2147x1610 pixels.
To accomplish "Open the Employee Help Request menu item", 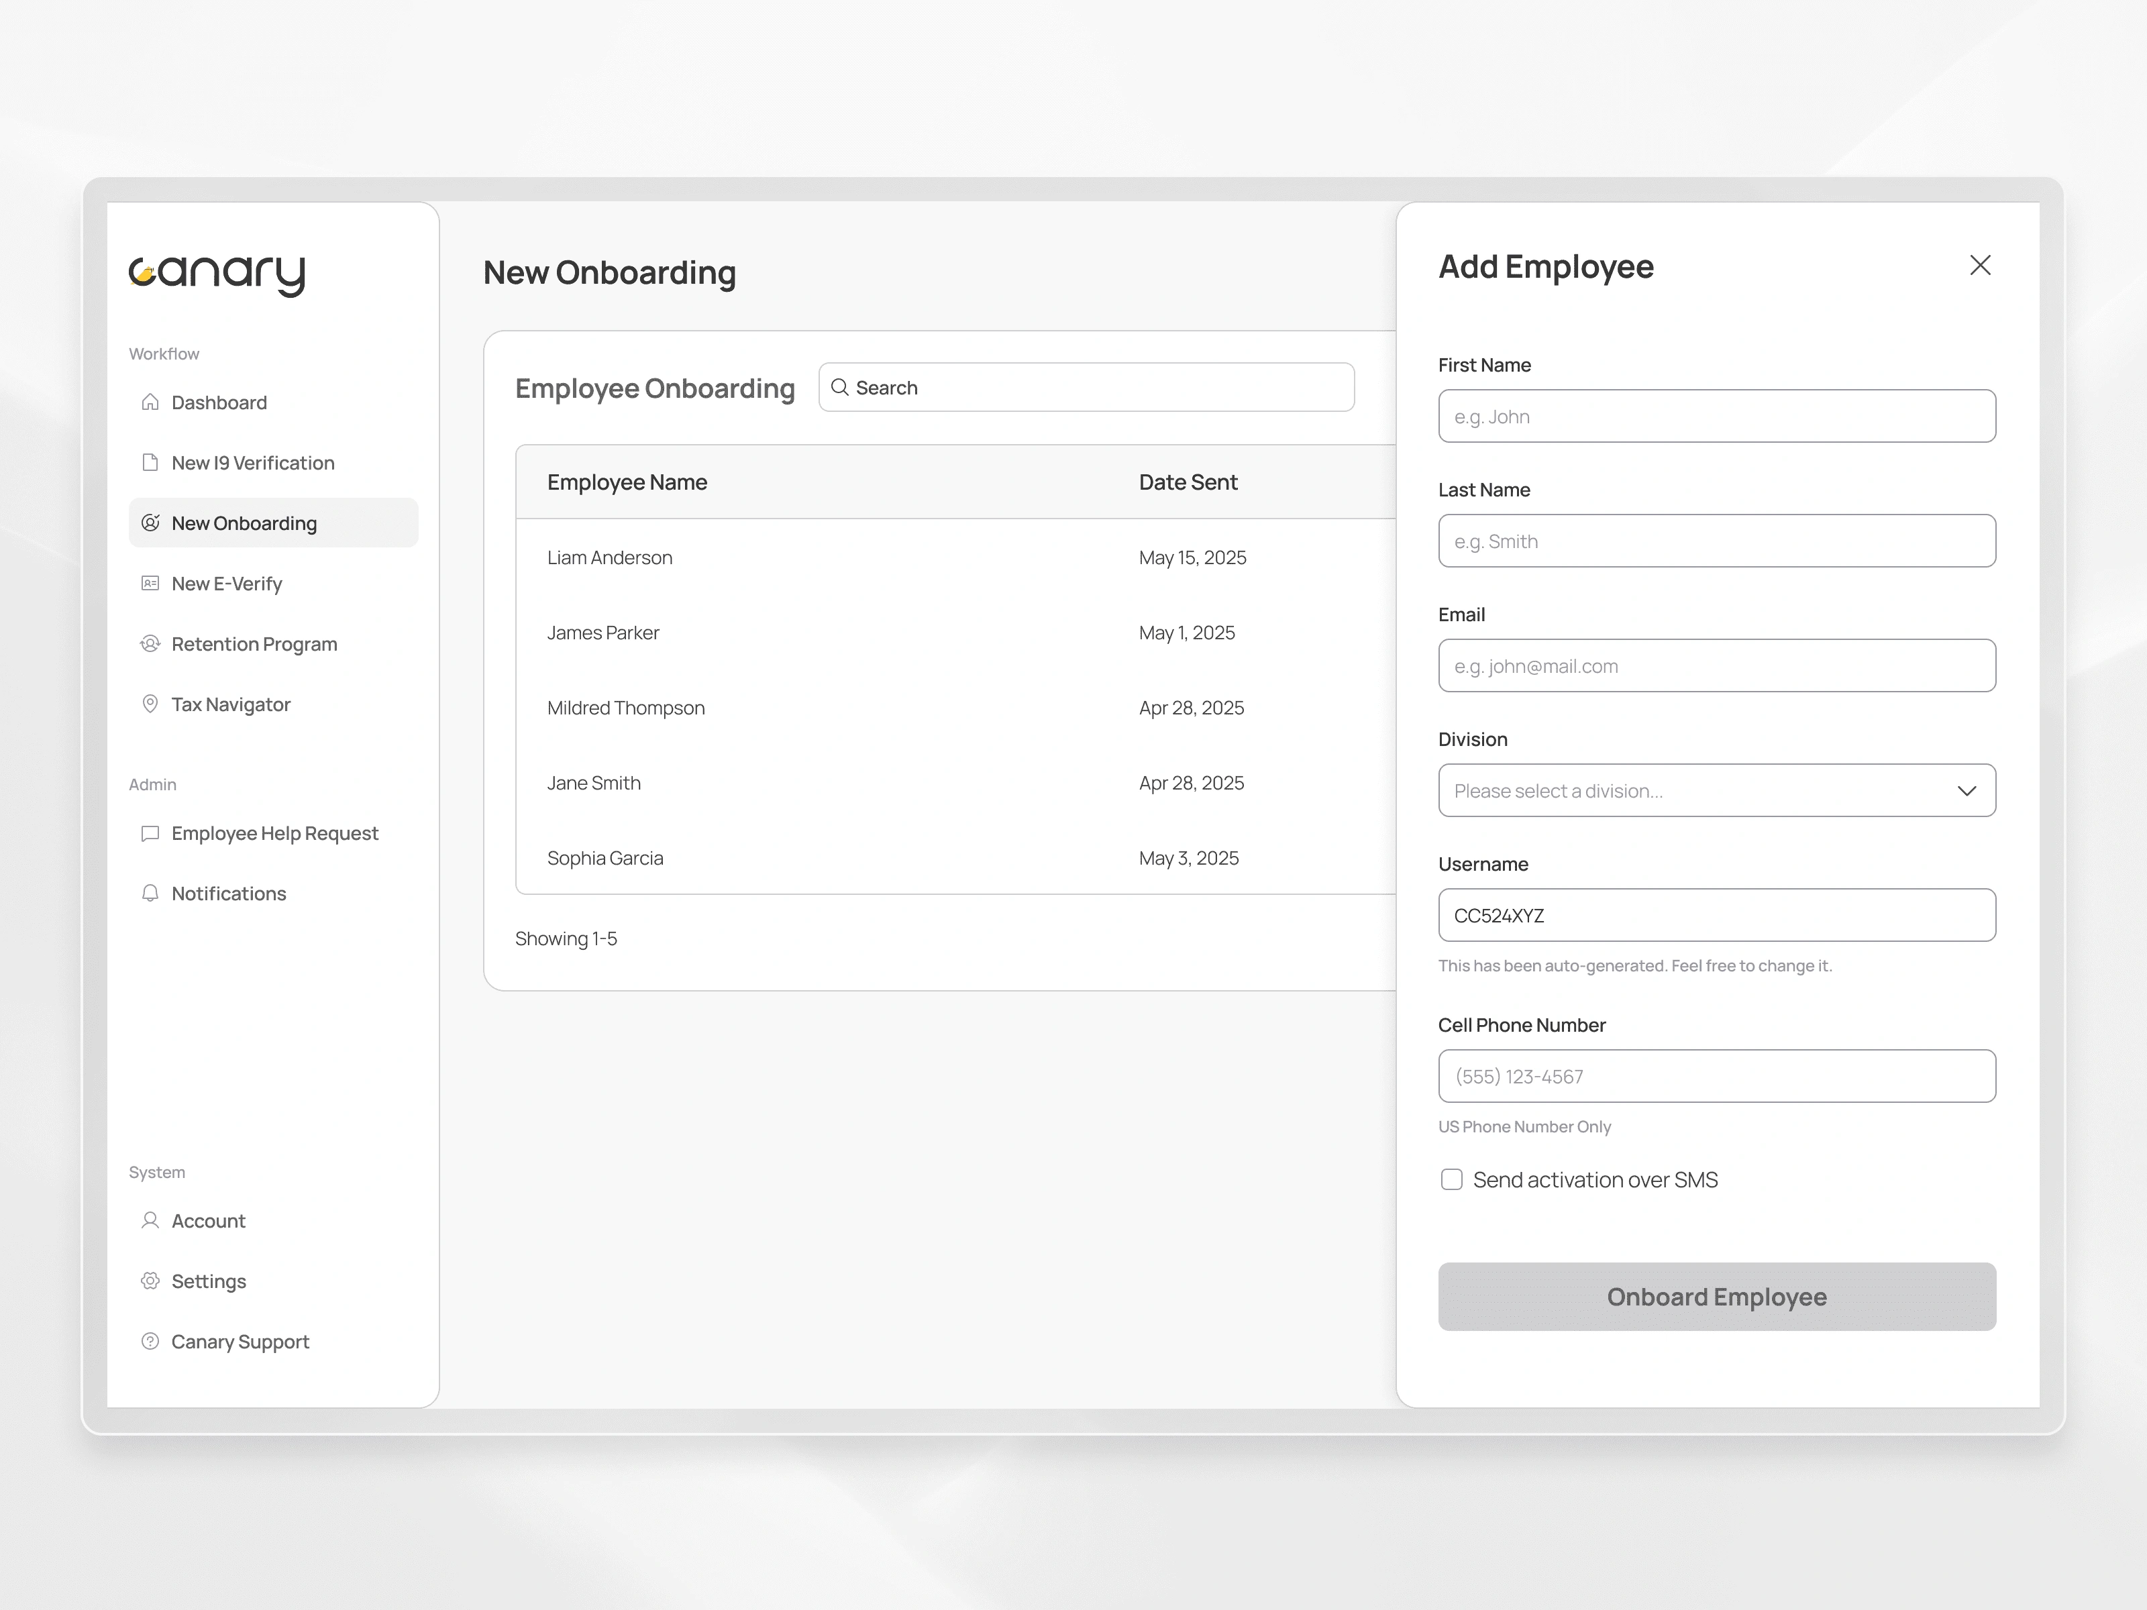I will coord(274,833).
